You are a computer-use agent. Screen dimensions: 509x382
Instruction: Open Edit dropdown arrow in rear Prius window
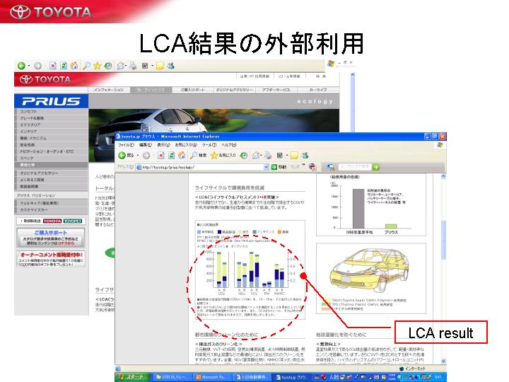point(152,66)
